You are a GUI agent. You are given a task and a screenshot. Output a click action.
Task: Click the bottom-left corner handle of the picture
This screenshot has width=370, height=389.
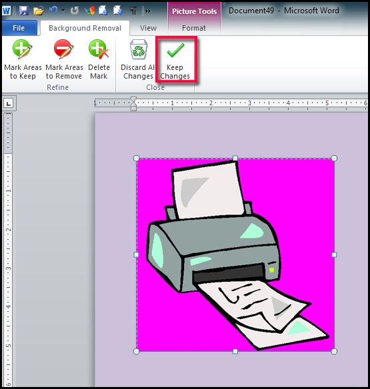coord(136,351)
